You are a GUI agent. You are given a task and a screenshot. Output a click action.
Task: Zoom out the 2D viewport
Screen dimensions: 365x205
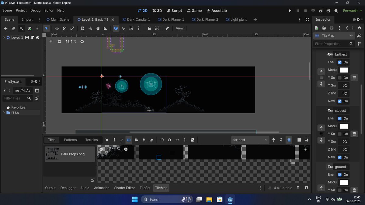point(59,42)
